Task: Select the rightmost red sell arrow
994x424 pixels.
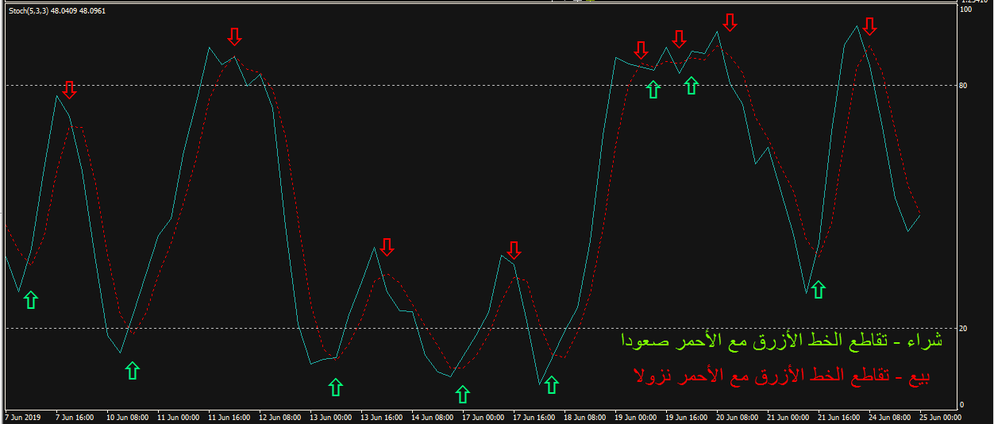Action: tap(869, 26)
